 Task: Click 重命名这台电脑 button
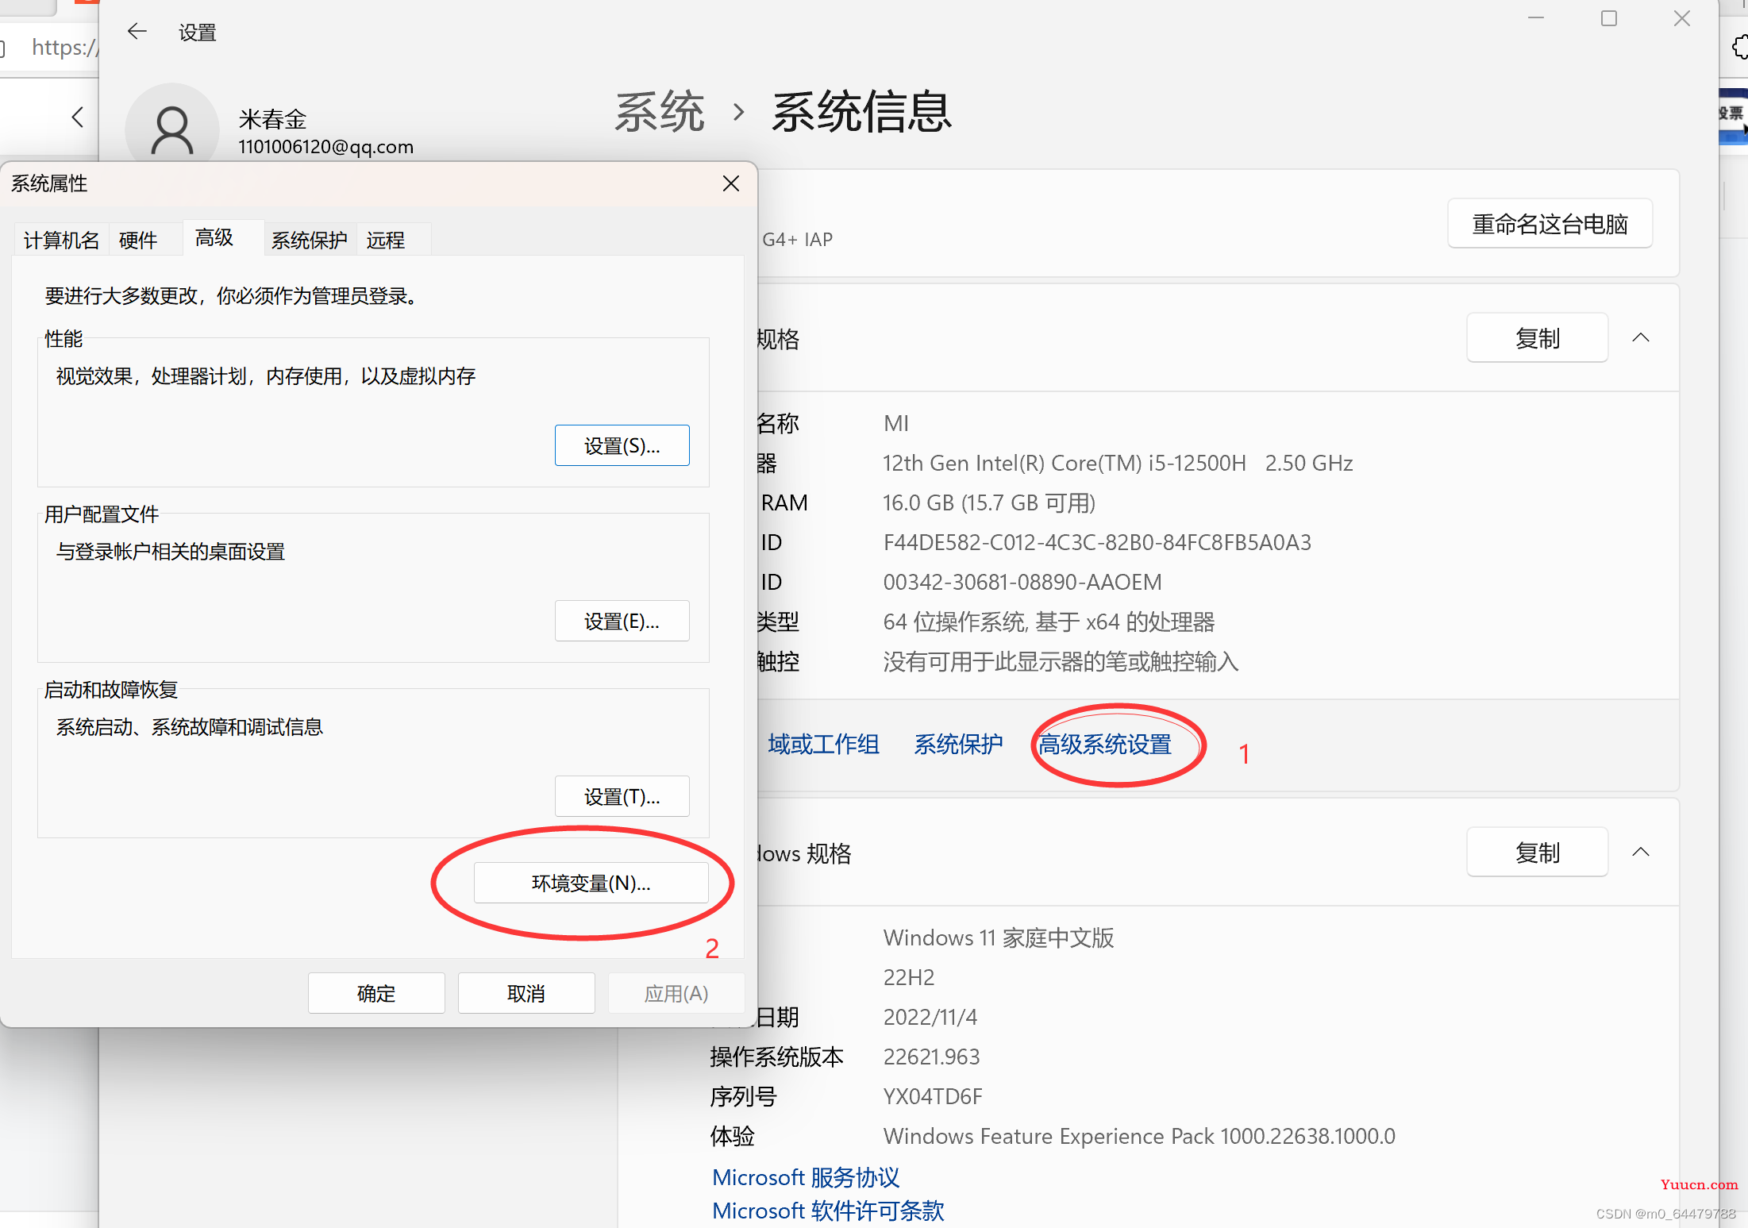(x=1550, y=224)
